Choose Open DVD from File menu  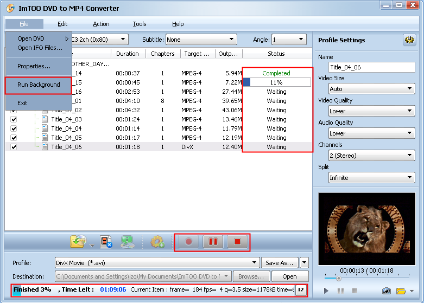click(39, 38)
